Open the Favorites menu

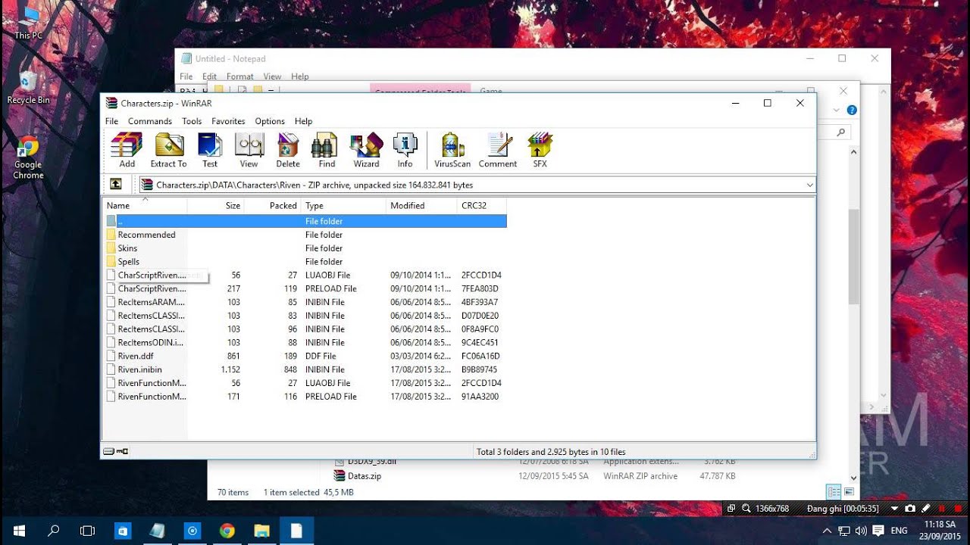(x=228, y=121)
